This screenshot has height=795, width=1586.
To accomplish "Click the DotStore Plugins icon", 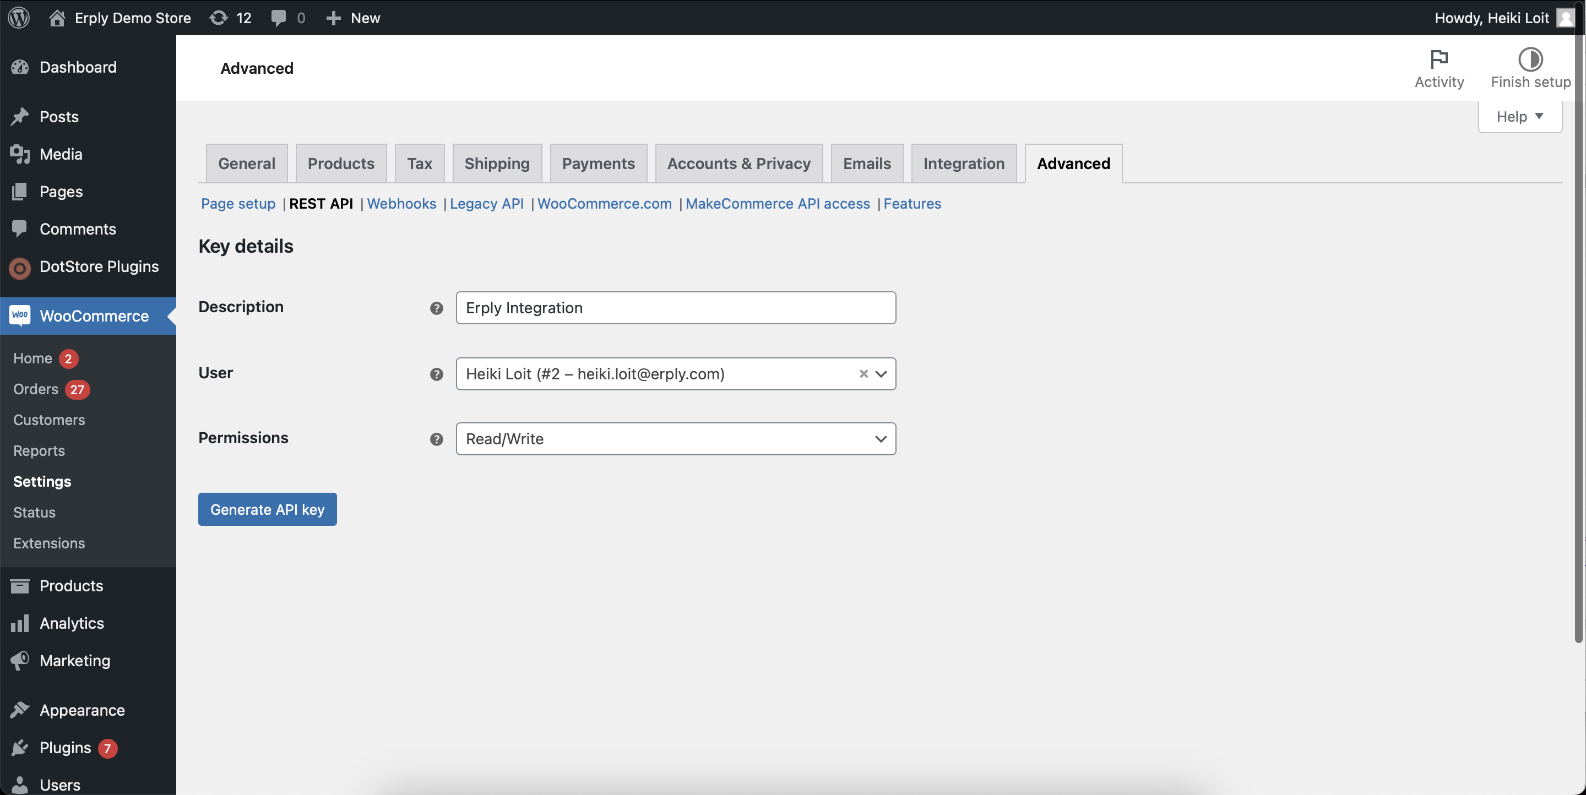I will click(20, 268).
